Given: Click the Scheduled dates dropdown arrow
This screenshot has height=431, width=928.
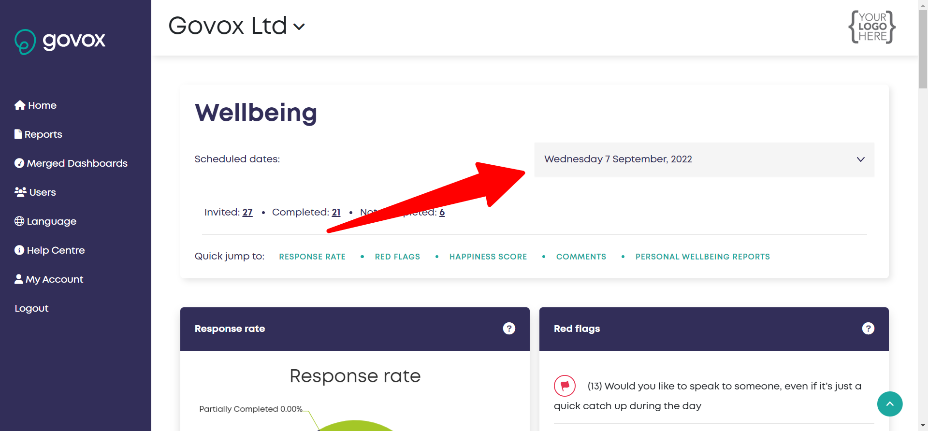Looking at the screenshot, I should click(860, 159).
